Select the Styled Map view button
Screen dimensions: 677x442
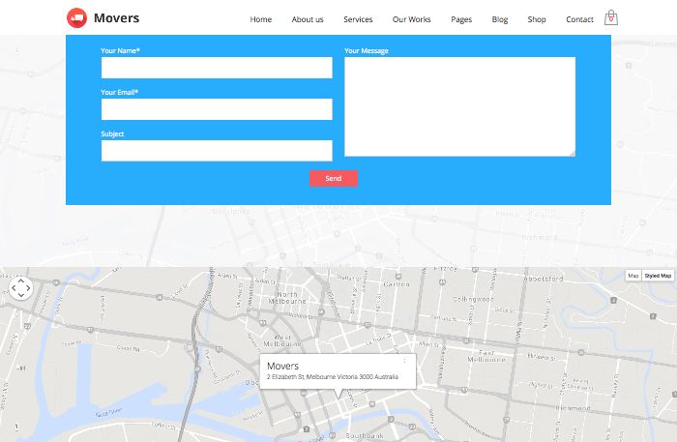coord(658,276)
